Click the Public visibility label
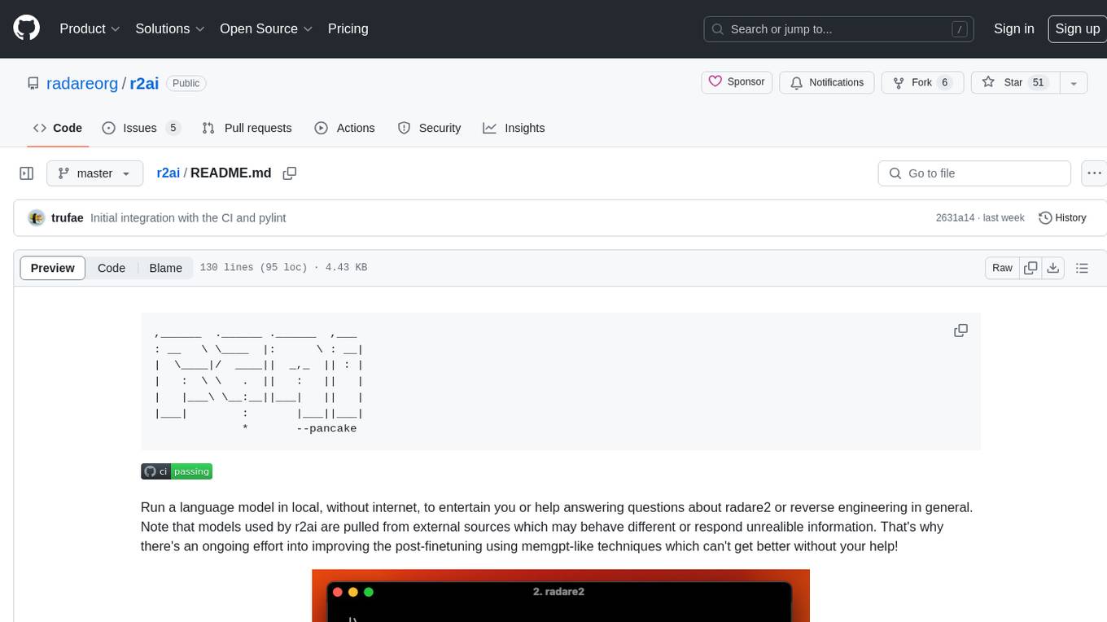Image resolution: width=1107 pixels, height=622 pixels. click(186, 83)
